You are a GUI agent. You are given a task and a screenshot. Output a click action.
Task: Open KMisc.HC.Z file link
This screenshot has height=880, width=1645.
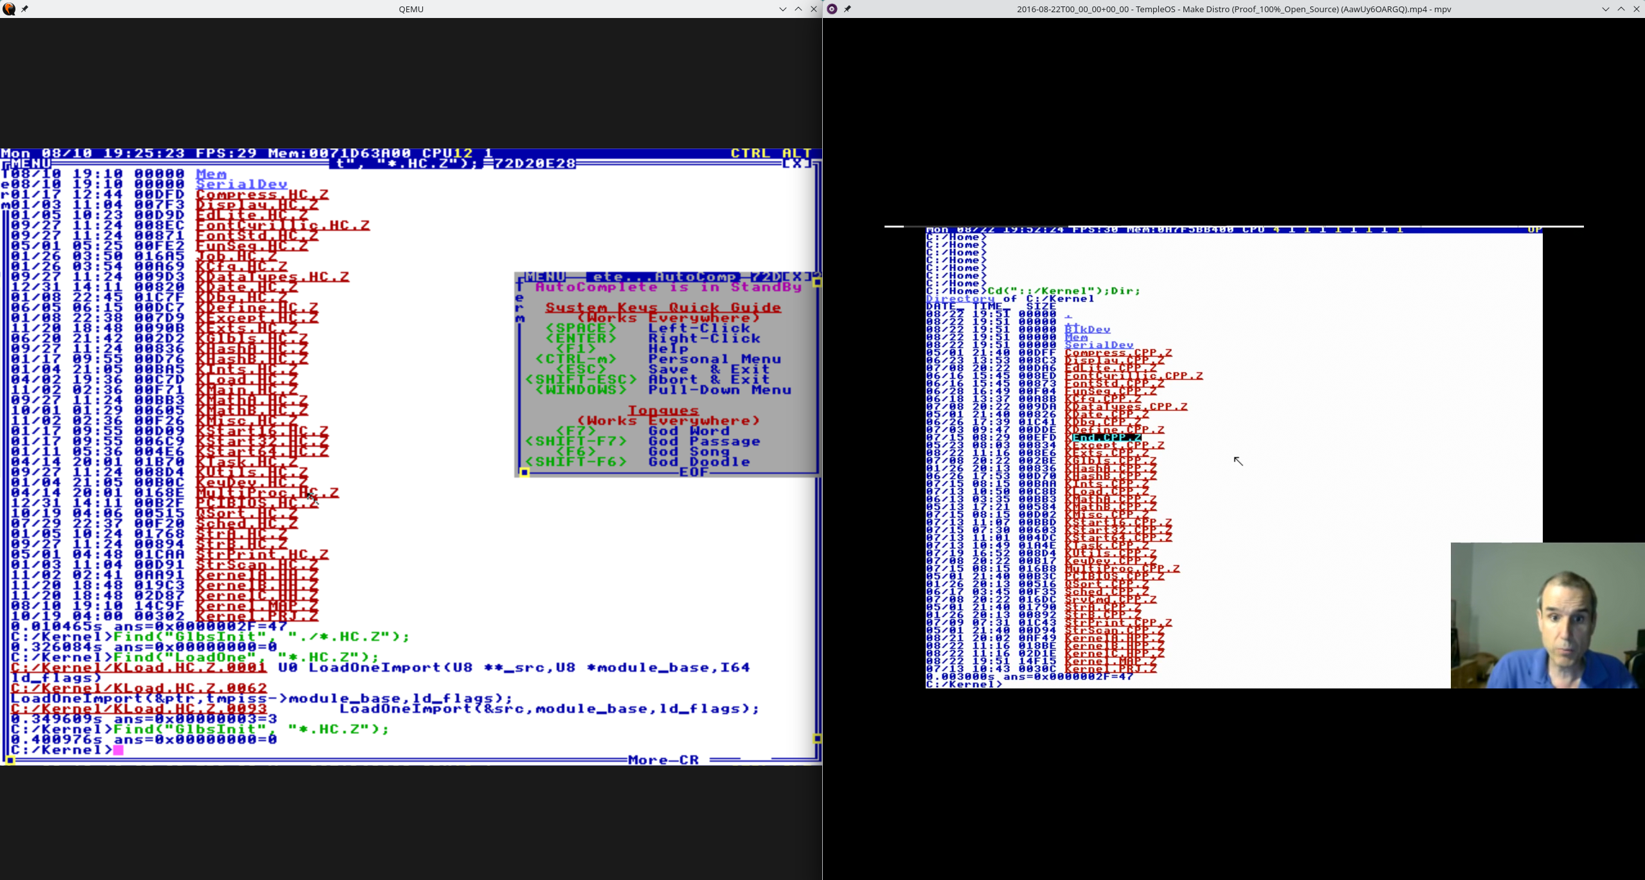pyautogui.click(x=247, y=421)
